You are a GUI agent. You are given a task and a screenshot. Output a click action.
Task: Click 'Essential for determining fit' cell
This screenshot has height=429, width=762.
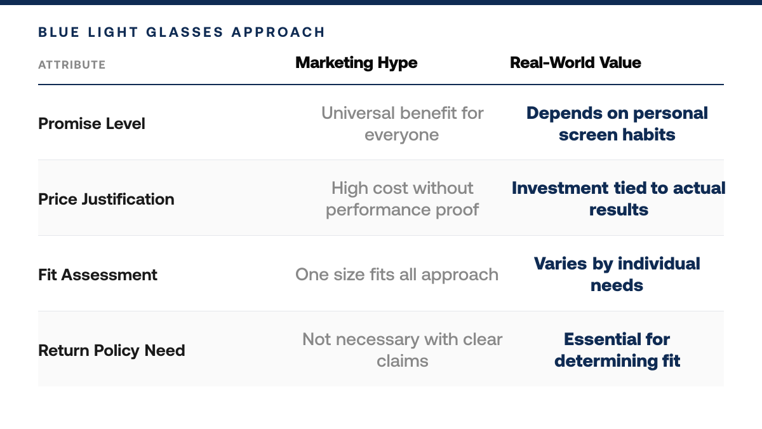[x=617, y=350]
